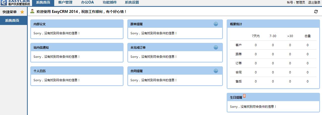322x115 pixels.
Task: Click the 生日提醒 panel title
Action: click(x=236, y=97)
